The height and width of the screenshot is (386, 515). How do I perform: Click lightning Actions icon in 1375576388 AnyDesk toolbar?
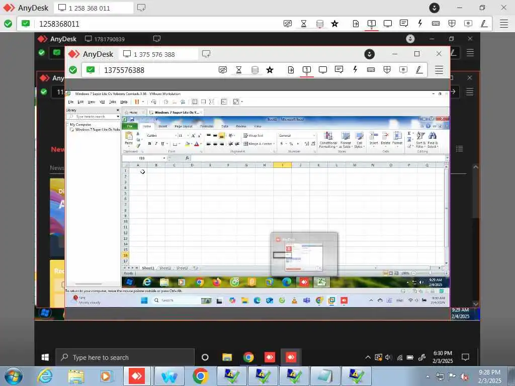tap(355, 69)
